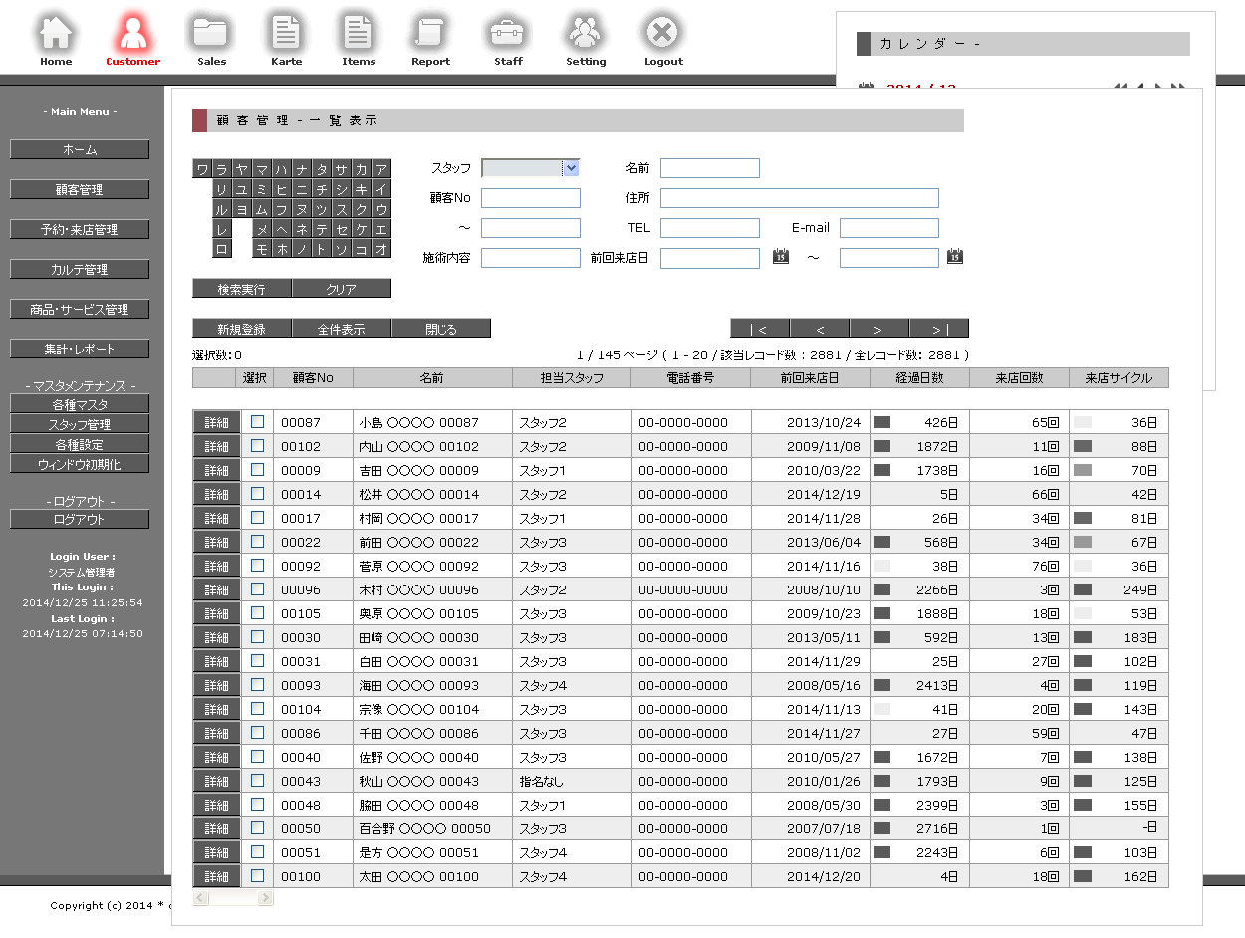Screen dimensions: 1245x938
Task: Filter by kana ラ
Action: pos(222,169)
